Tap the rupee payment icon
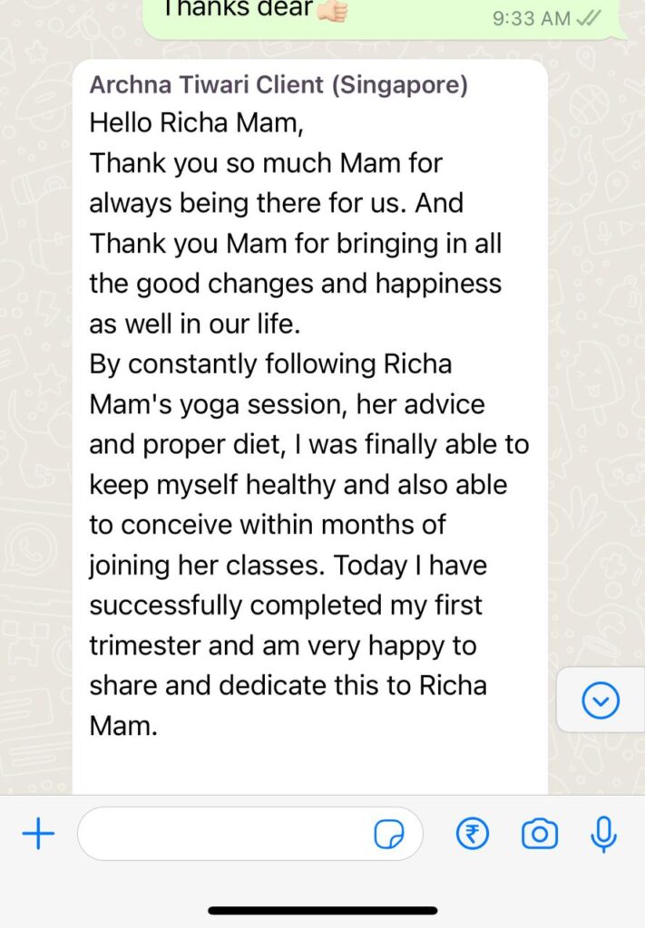645x928 pixels. pyautogui.click(x=472, y=834)
